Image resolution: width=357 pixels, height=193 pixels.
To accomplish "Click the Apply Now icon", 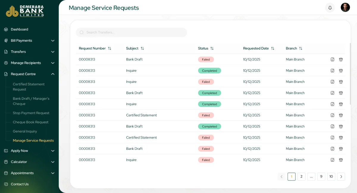I will (x=6, y=151).
